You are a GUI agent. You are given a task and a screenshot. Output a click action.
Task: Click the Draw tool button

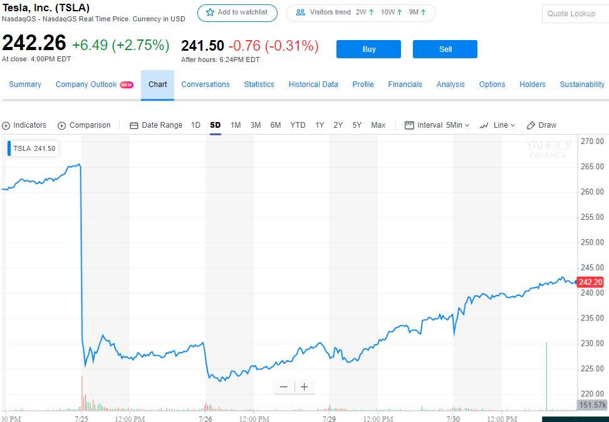pyautogui.click(x=542, y=125)
